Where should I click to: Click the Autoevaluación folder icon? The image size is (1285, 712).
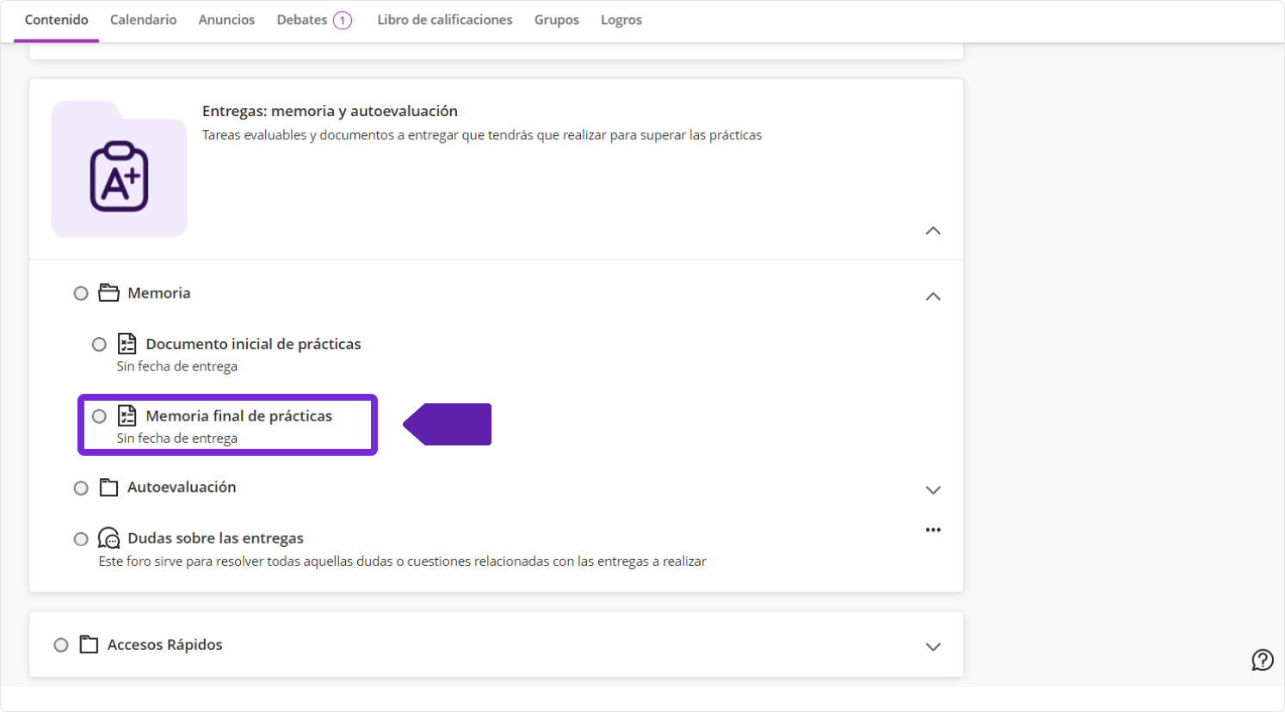pyautogui.click(x=108, y=488)
